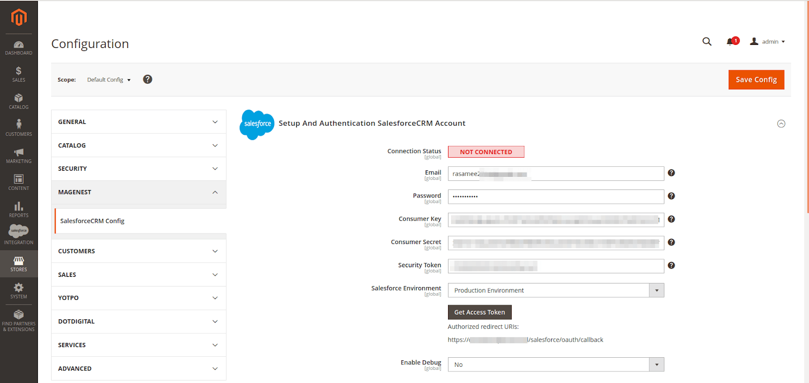Collapse the Magenest config section
The width and height of the screenshot is (809, 383).
pos(139,193)
